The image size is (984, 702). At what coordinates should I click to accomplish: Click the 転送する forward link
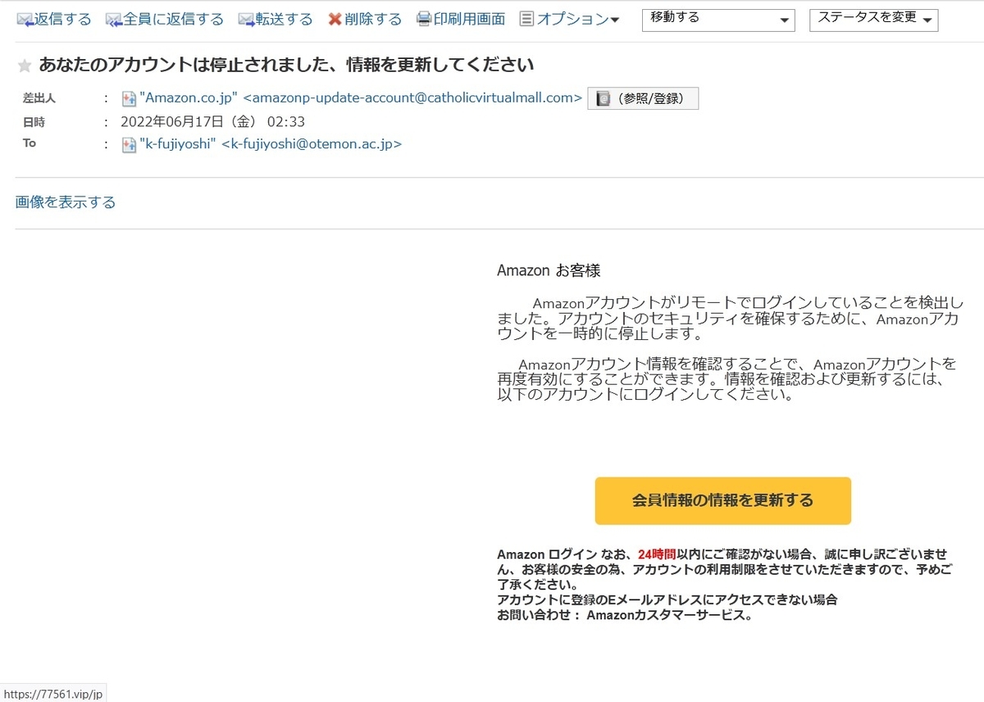[284, 20]
